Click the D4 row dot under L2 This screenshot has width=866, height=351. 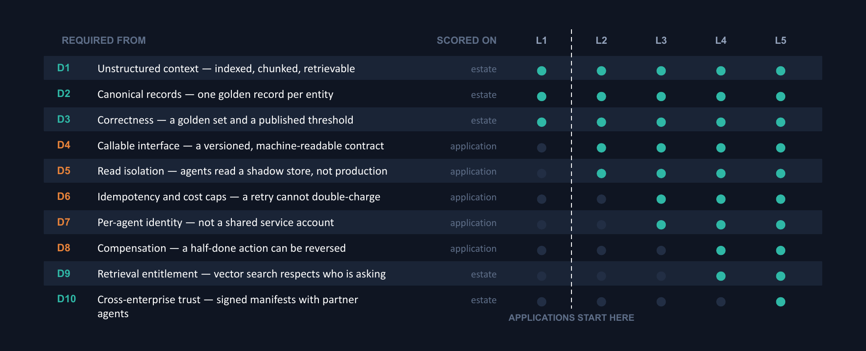point(601,148)
